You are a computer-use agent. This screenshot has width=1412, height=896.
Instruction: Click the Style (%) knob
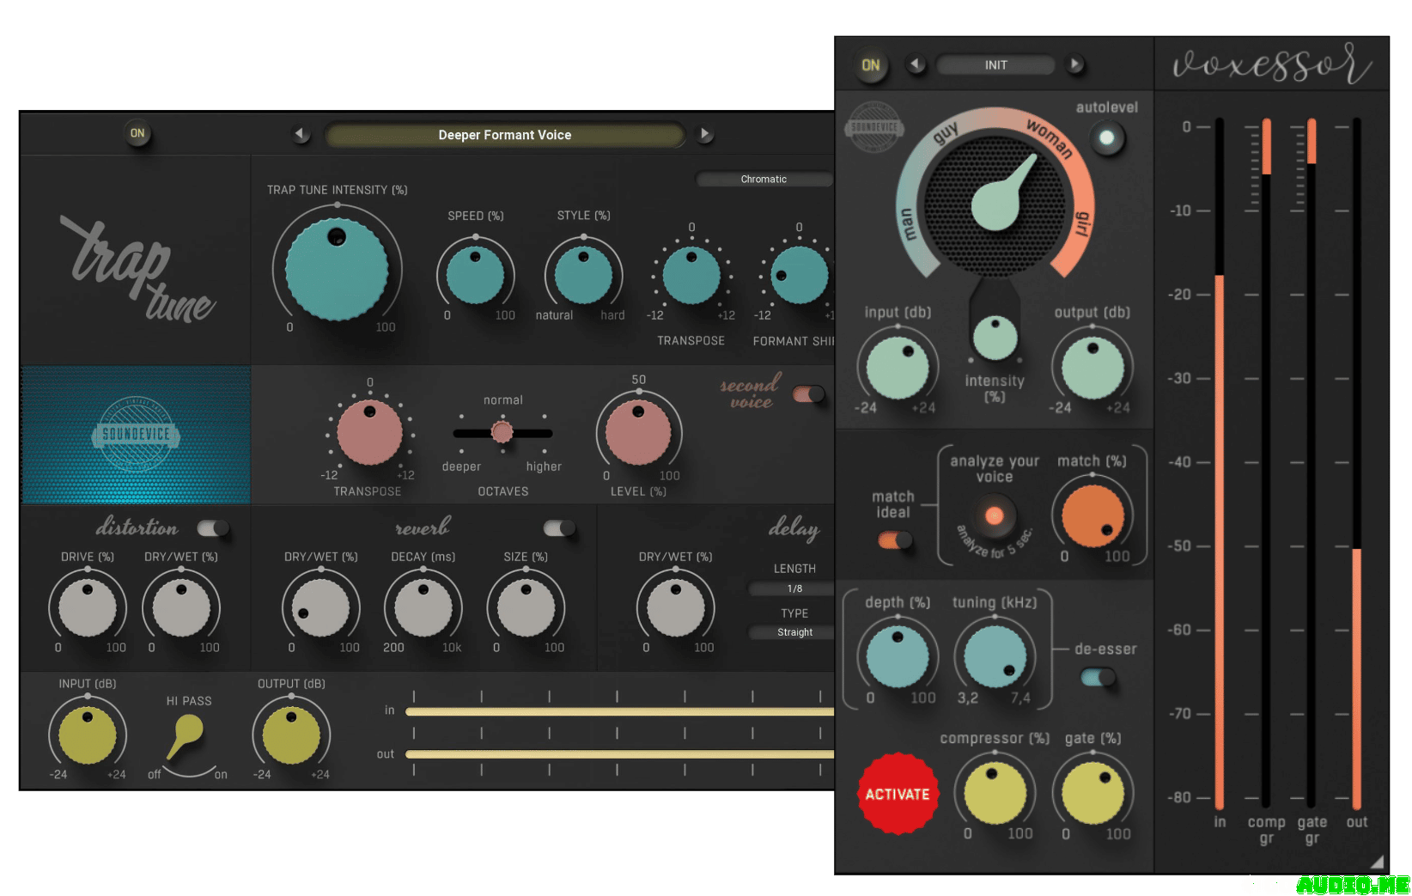tap(583, 275)
